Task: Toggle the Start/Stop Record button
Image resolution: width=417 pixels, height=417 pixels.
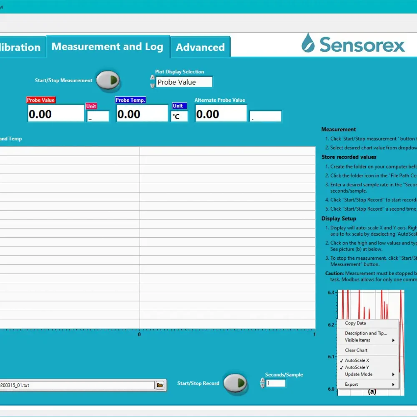Action: pos(235,383)
